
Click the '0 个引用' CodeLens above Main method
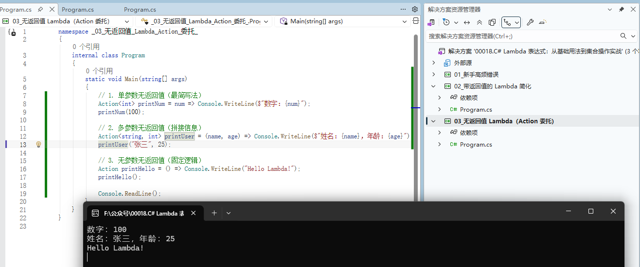coord(99,71)
